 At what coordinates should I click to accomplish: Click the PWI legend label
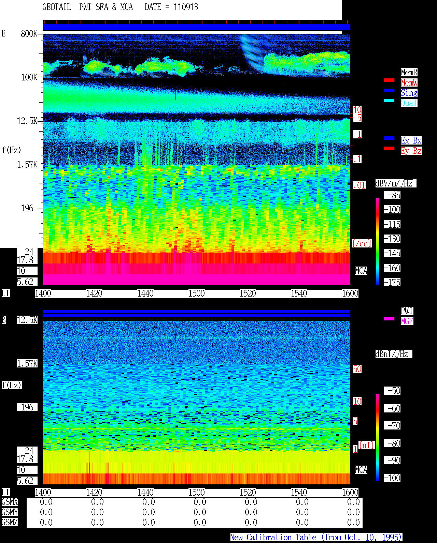[407, 311]
